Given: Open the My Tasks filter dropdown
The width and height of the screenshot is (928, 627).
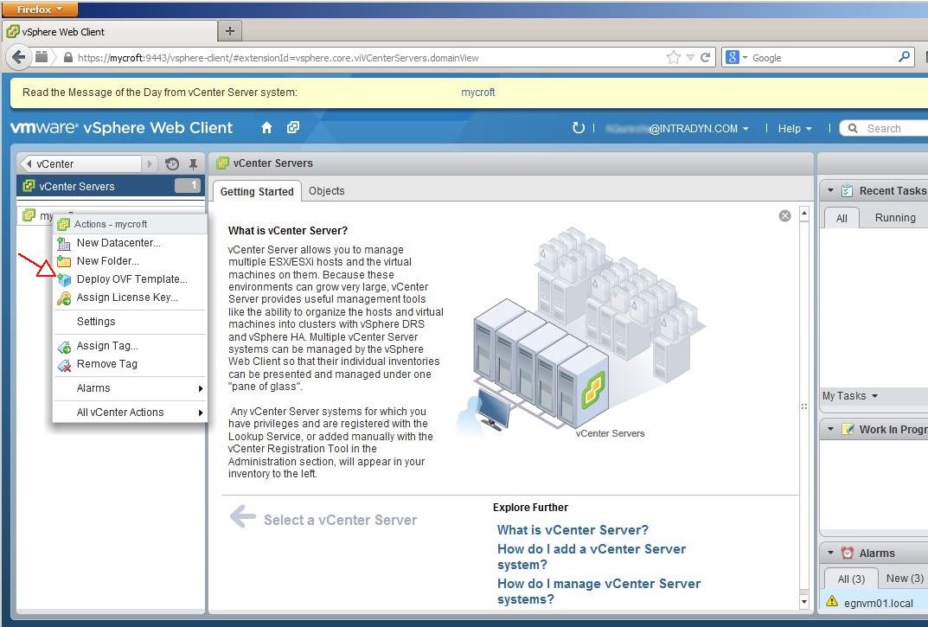Looking at the screenshot, I should coord(849,395).
